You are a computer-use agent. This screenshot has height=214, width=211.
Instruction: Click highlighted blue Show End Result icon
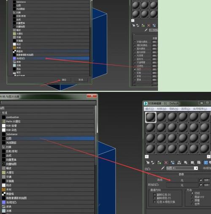pos(206,162)
